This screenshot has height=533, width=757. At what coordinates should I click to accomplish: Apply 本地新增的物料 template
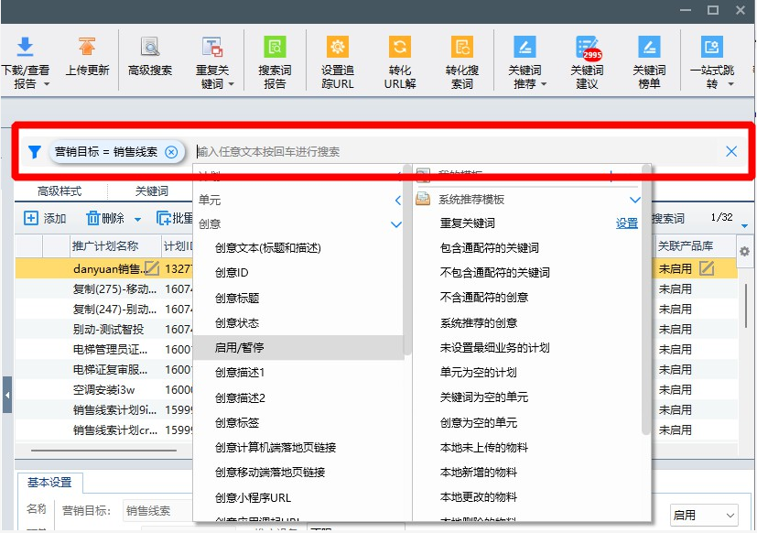479,473
